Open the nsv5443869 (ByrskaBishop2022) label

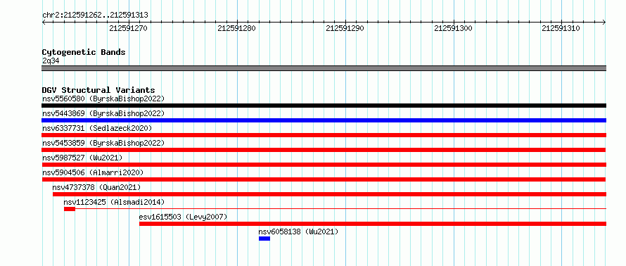(103, 113)
